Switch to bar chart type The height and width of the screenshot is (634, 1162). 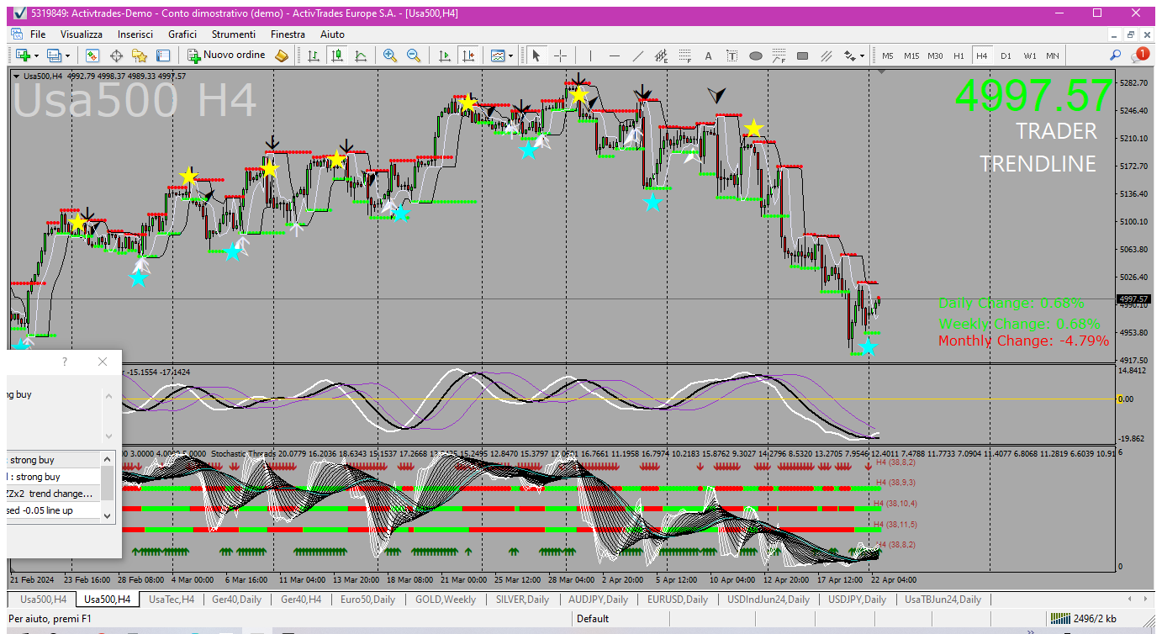(314, 55)
